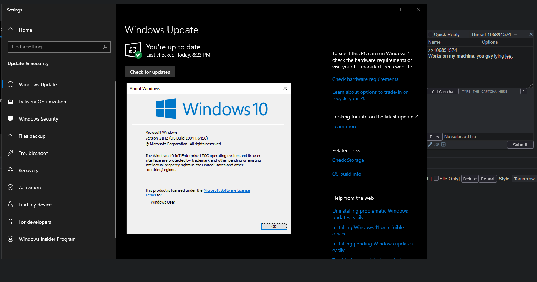This screenshot has height=282, width=537.
Task: Open the Style dropdown showing Tomorrow
Action: click(524, 179)
